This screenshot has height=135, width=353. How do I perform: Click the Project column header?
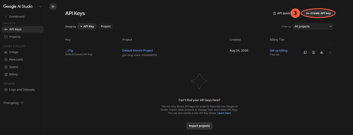point(127,40)
